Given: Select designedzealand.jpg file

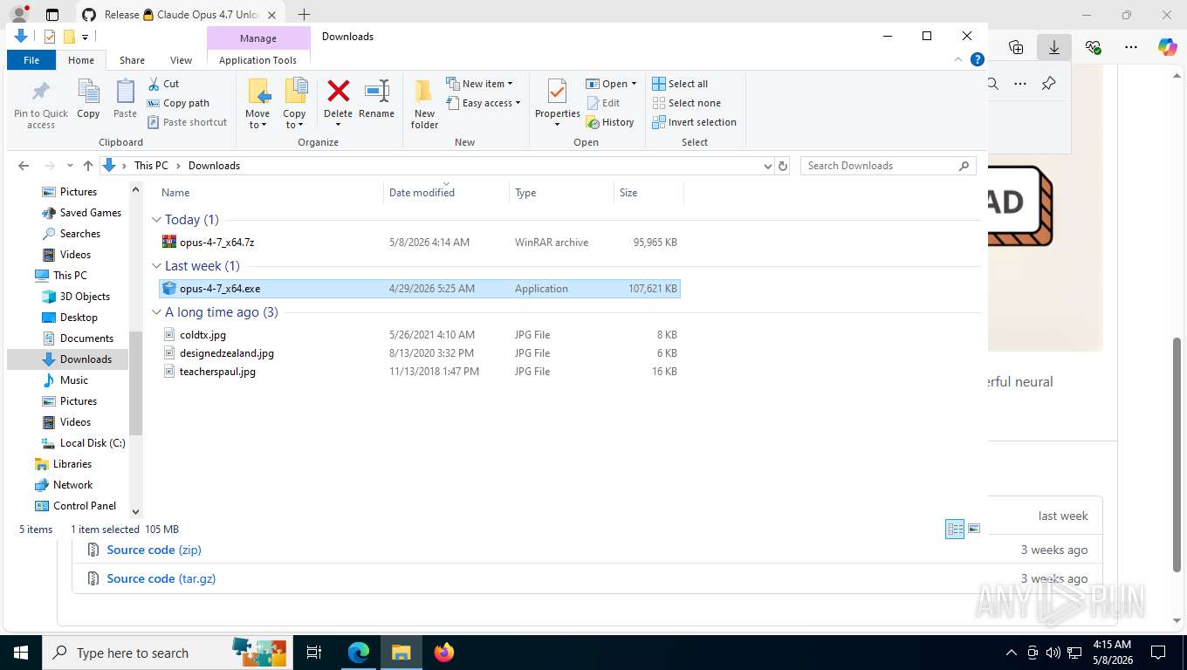Looking at the screenshot, I should click(420, 353).
